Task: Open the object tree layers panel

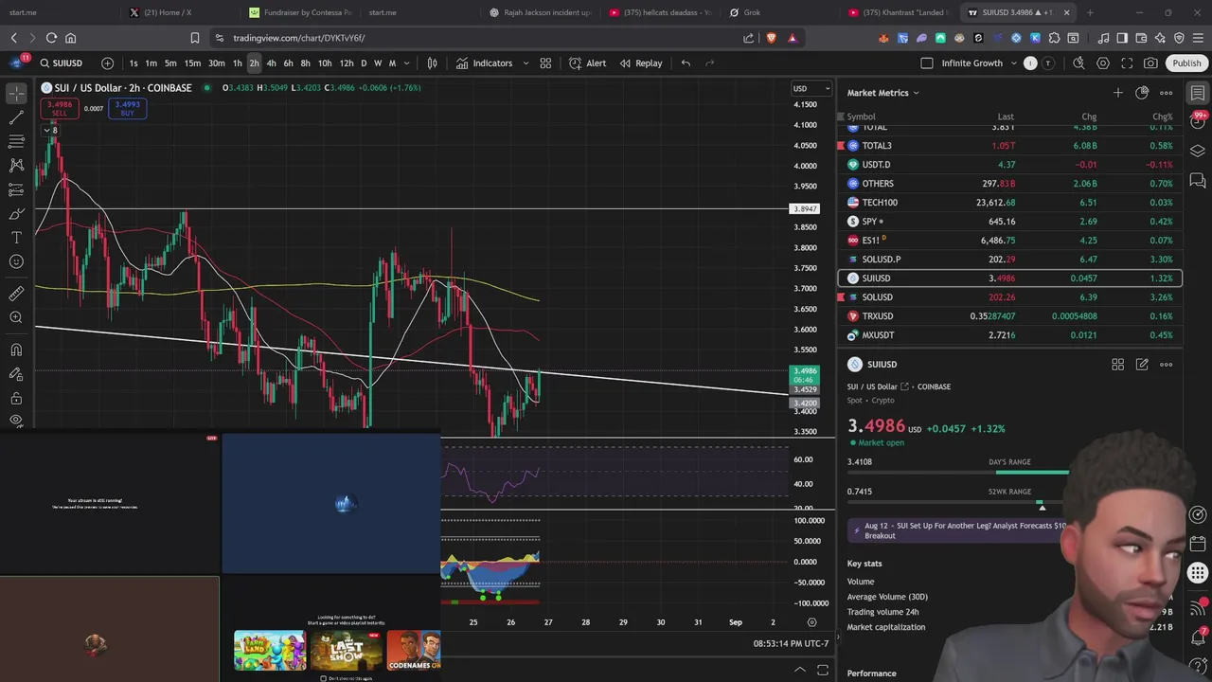Action: click(1198, 151)
